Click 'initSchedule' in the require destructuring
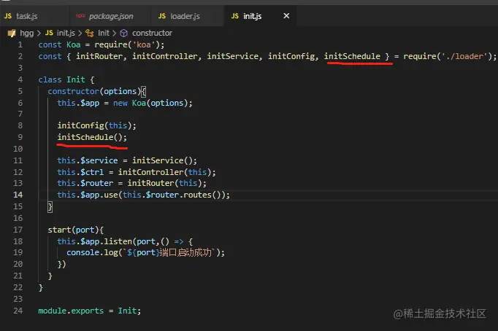The height and width of the screenshot is (331, 498). click(x=352, y=56)
